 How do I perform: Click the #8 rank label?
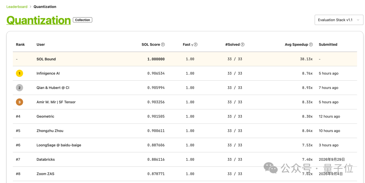[x=18, y=174]
